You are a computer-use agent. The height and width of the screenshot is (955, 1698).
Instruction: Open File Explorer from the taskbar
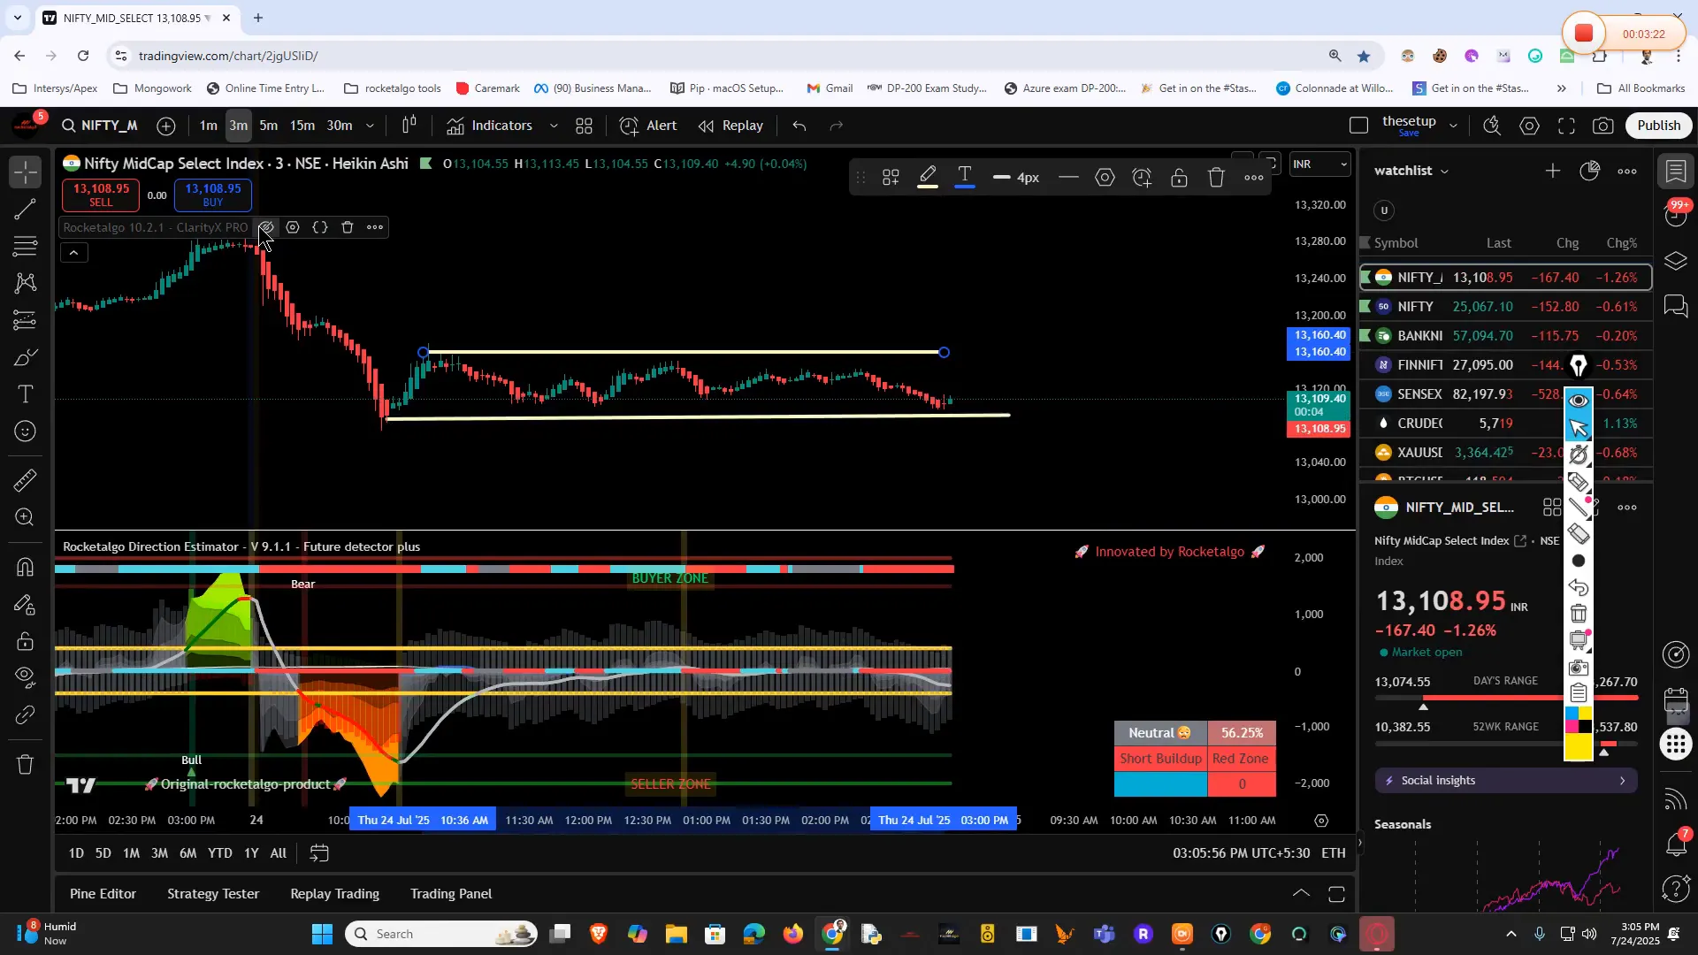point(677,934)
